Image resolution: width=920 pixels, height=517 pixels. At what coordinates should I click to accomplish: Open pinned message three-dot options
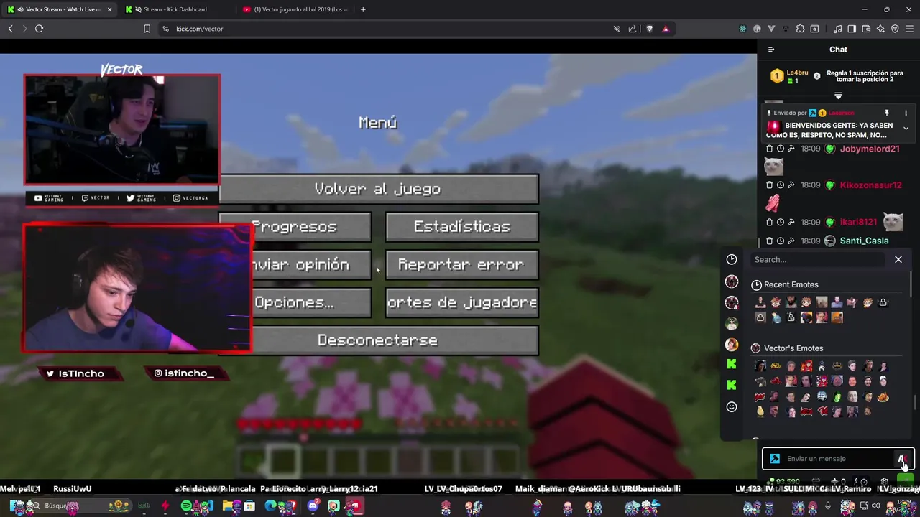[x=906, y=113]
